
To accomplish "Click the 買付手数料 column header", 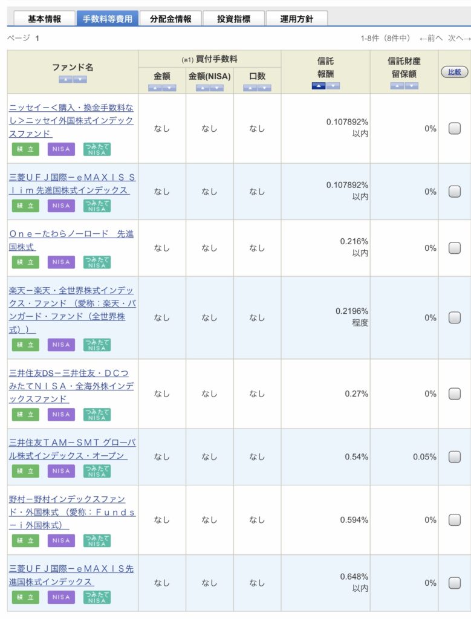I will (x=209, y=59).
